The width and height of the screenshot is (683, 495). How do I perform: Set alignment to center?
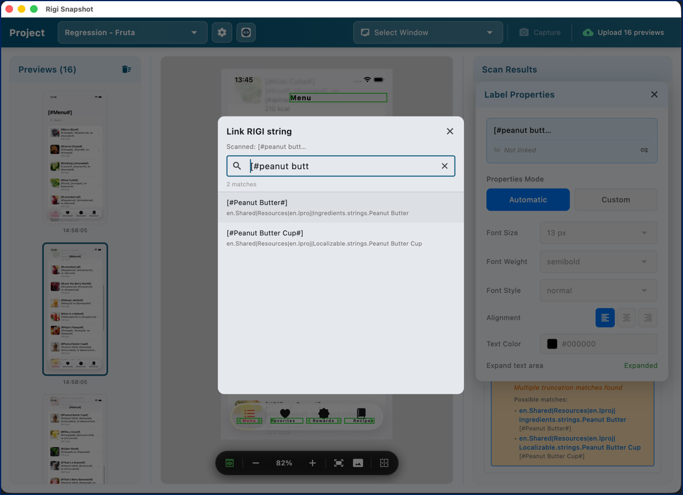click(x=626, y=318)
